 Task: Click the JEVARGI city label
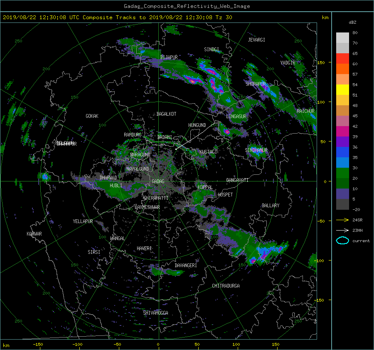coord(256,40)
